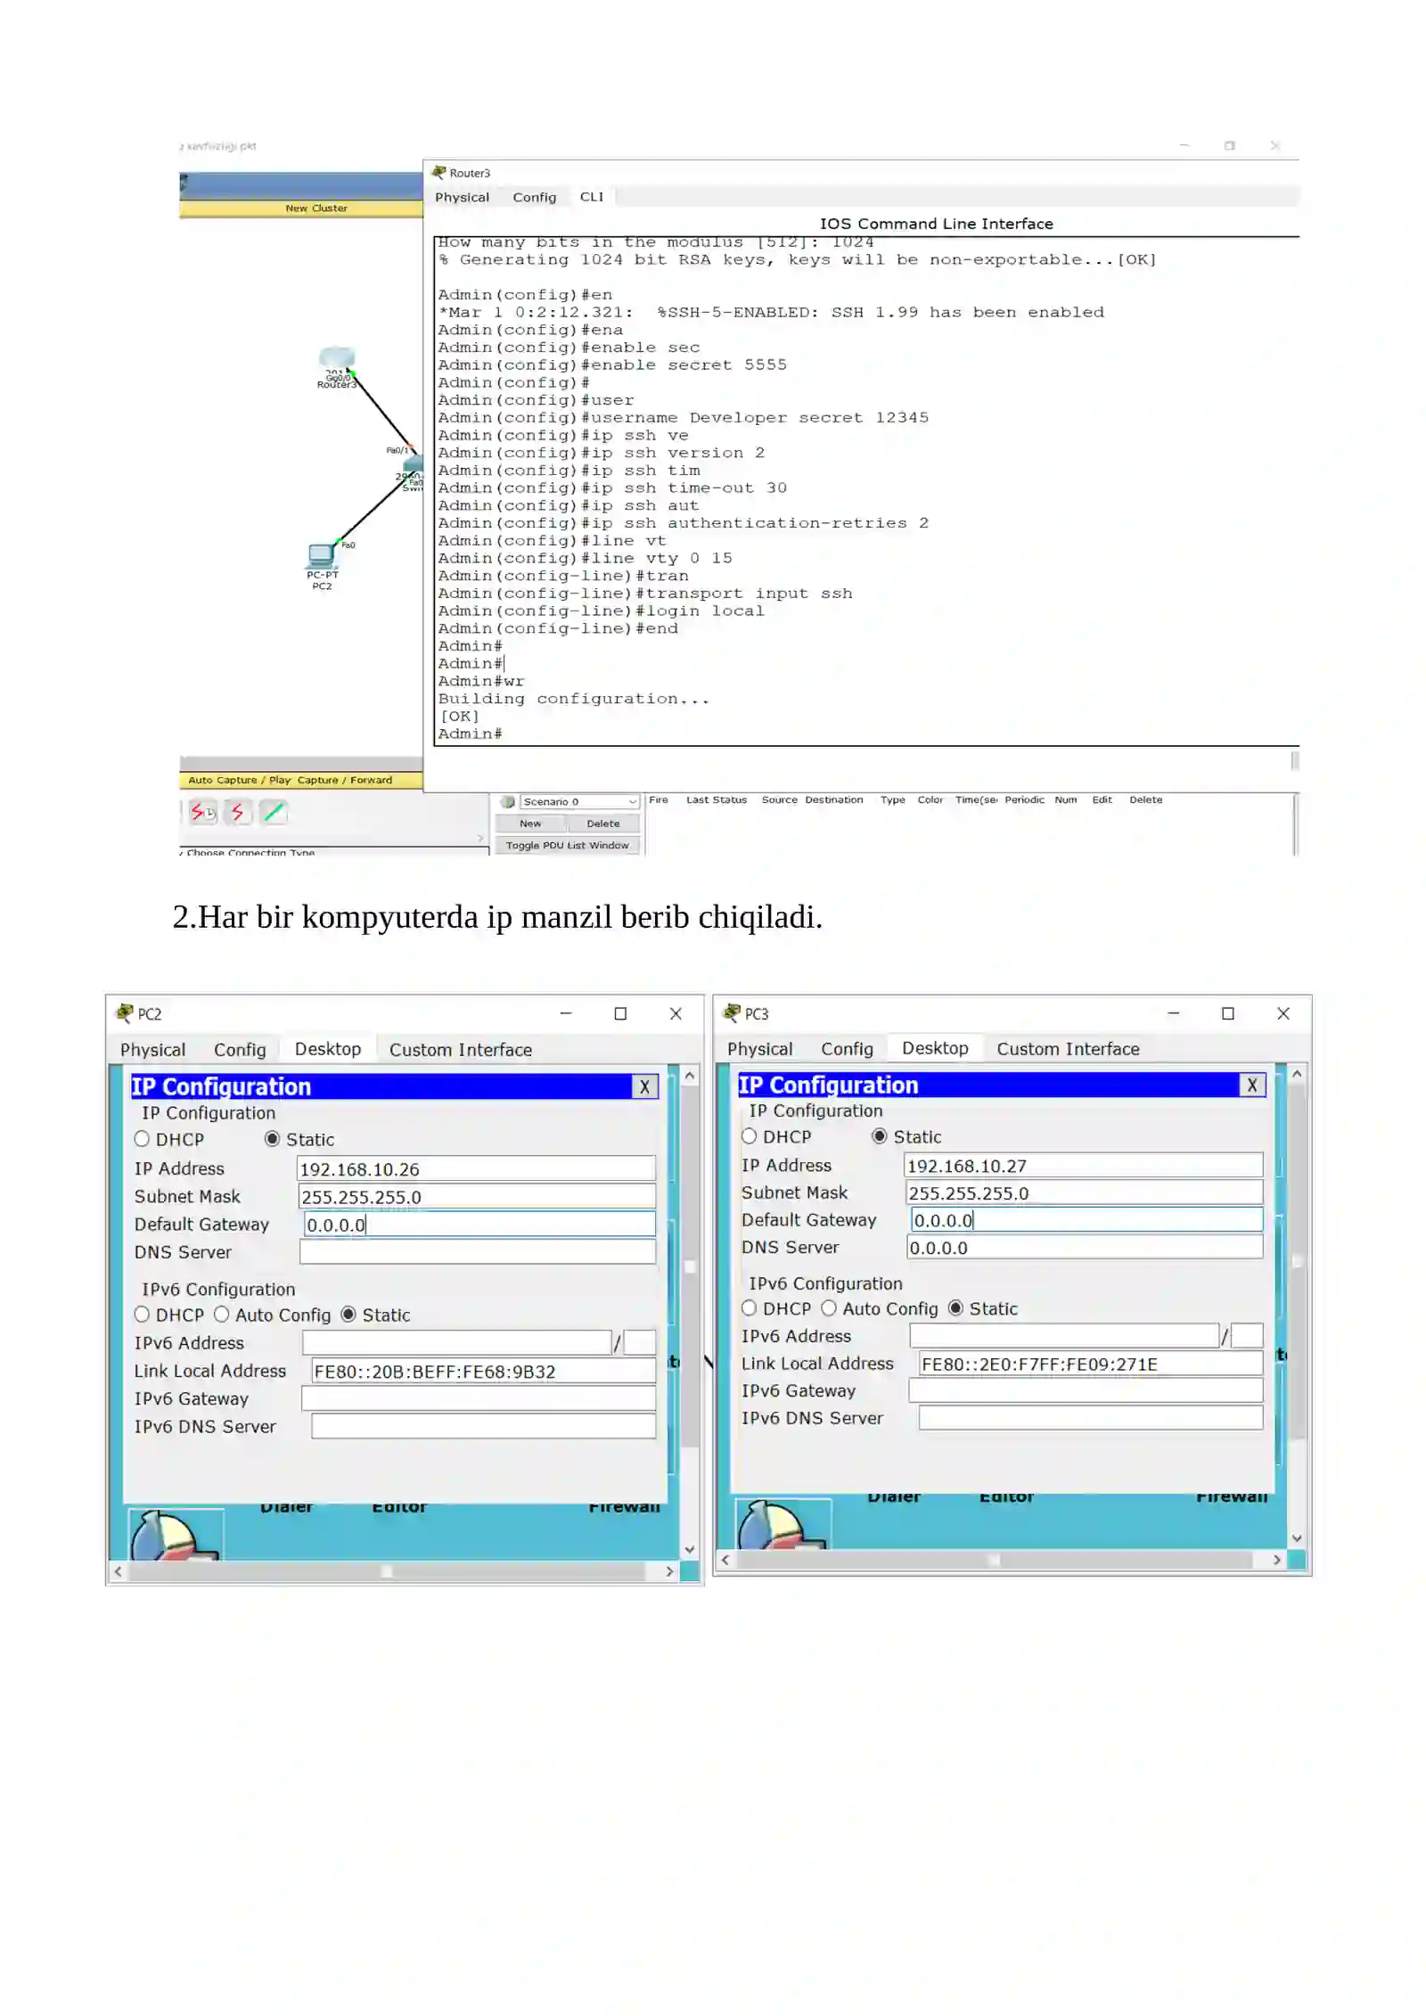Select IPv6 Auto Config in PC3
1426x2016 pixels.
tap(829, 1308)
